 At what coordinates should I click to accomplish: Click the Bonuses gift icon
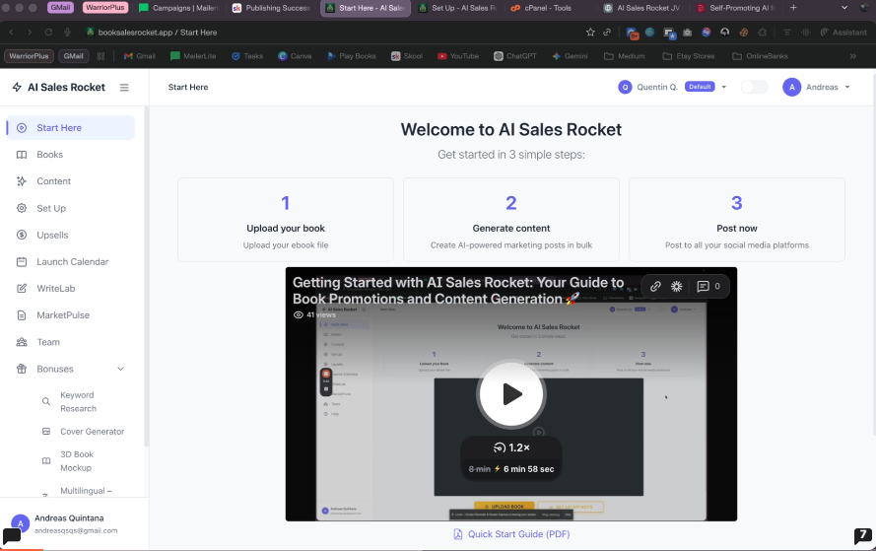pos(22,369)
